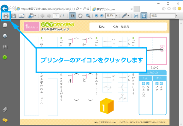Save the PDF with floppy disk icon
Viewport: 183px width, 126px height.
tap(14, 16)
